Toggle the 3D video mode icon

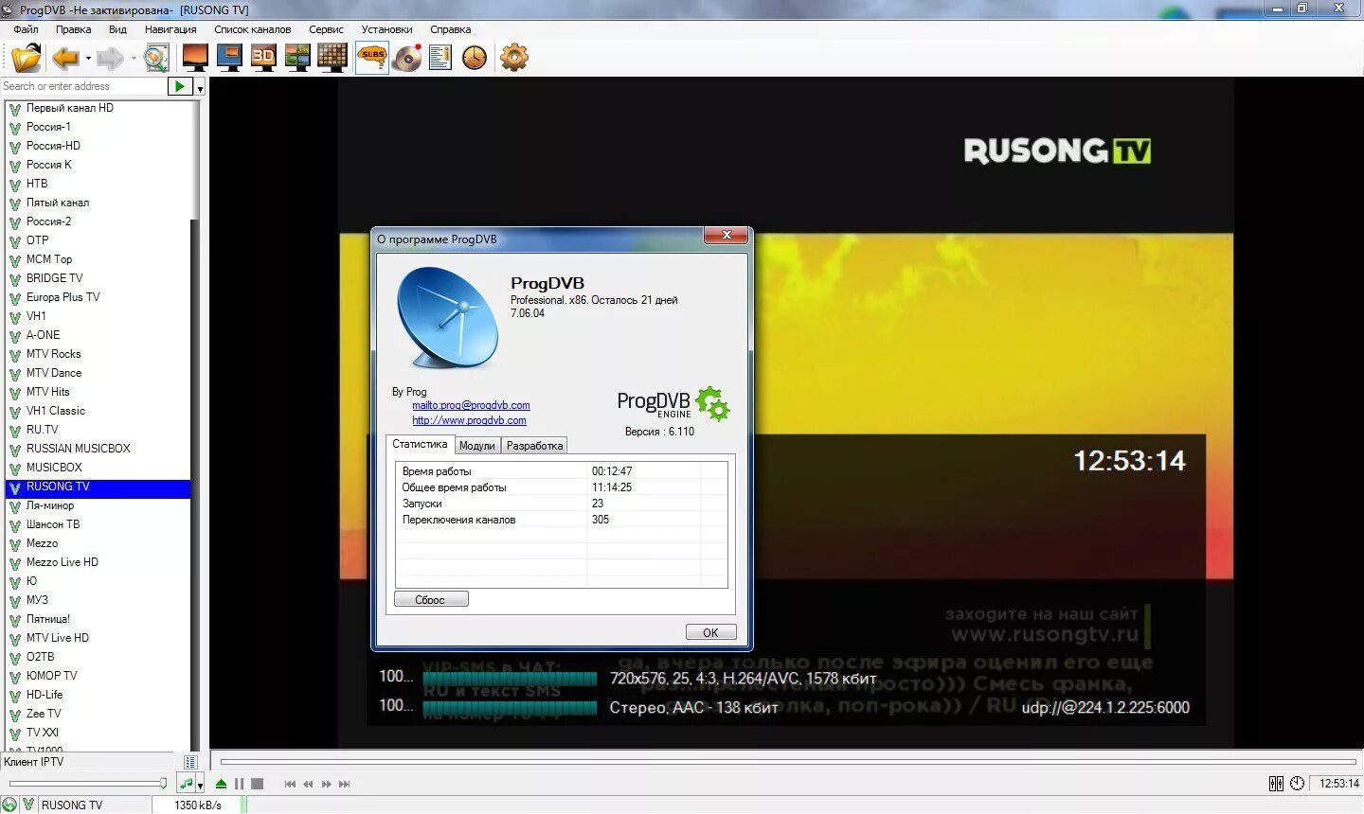(263, 58)
